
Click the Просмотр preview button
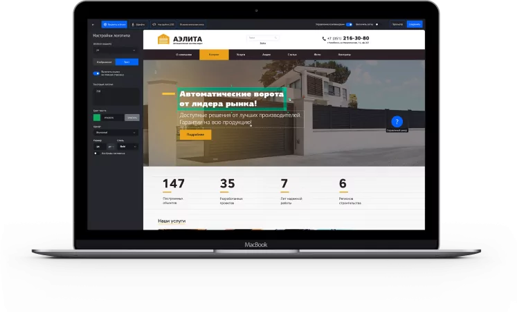point(397,24)
